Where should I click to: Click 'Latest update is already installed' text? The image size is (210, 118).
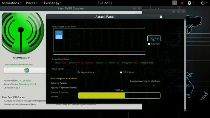click(18, 65)
